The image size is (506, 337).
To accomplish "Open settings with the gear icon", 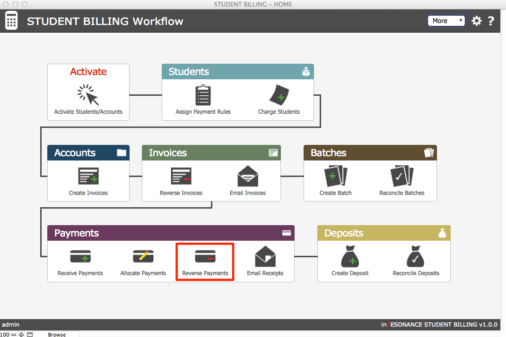I will pyautogui.click(x=476, y=21).
